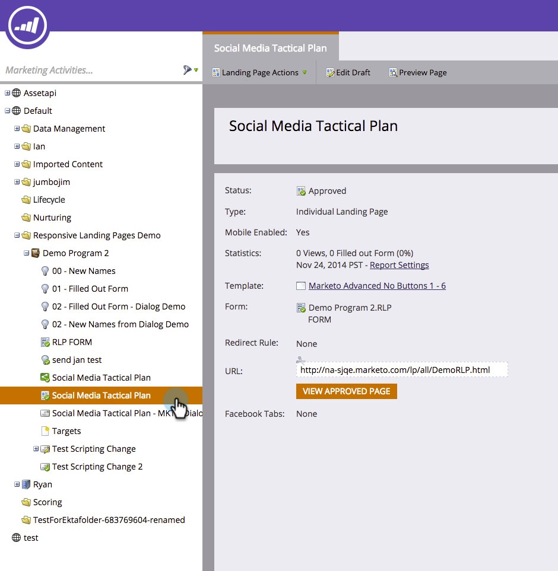The width and height of the screenshot is (558, 571).
Task: Click the Approved status icon
Action: [x=301, y=191]
